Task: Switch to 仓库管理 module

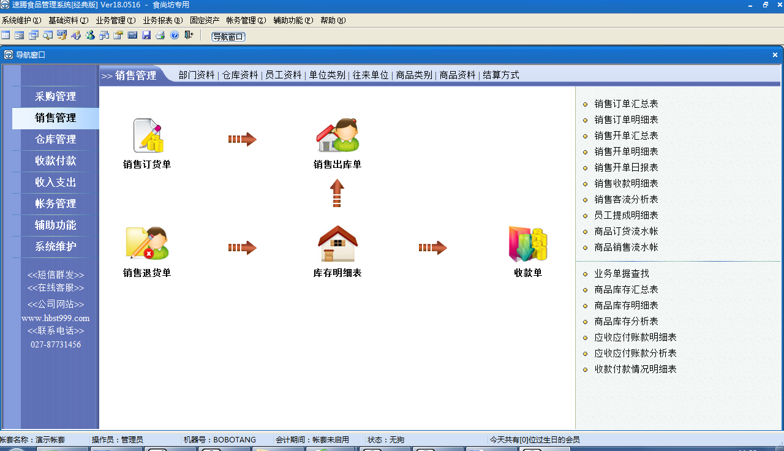Action: point(55,139)
